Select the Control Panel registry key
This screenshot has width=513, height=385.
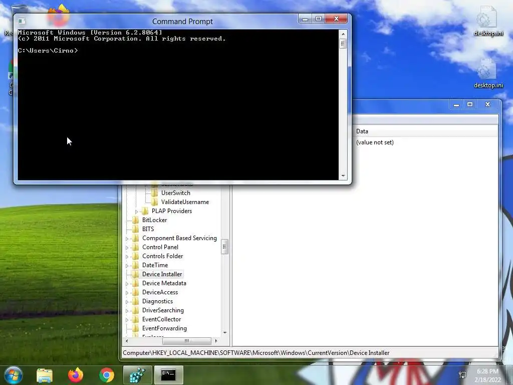click(160, 247)
